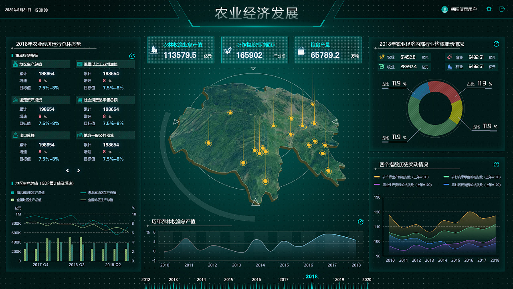The height and width of the screenshot is (289, 513).
Task: Click the 地方一般公共预算 icon
Action: pos(79,136)
